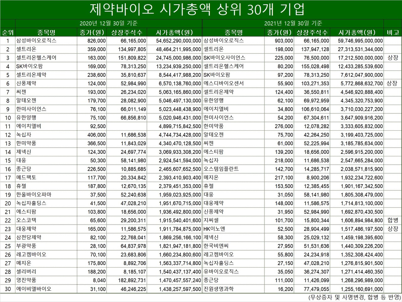Click the 비고 column header
The width and height of the screenshot is (402, 302).
click(x=393, y=32)
